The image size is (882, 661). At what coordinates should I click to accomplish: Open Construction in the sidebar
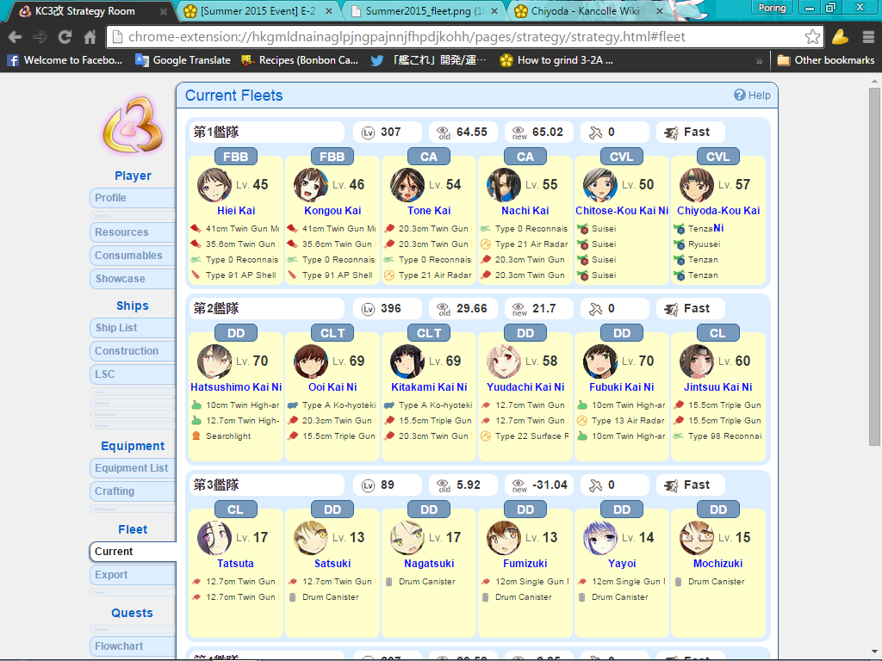(133, 351)
